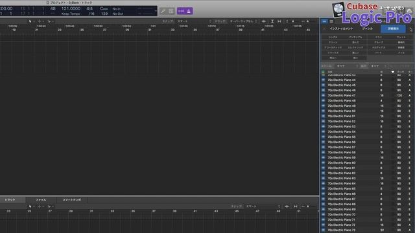Switch to the スマートテンポ tab in the editor

pyautogui.click(x=72, y=200)
